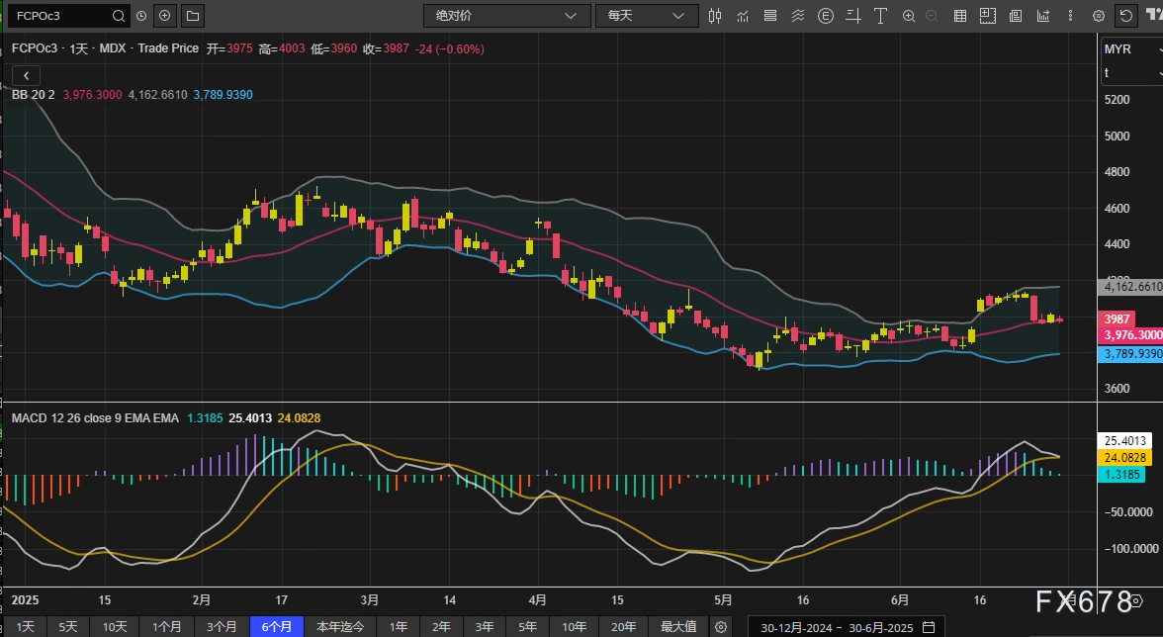Viewport: 1163px width, 637px height.
Task: Click the search magnifier in symbol box
Action: 119,16
